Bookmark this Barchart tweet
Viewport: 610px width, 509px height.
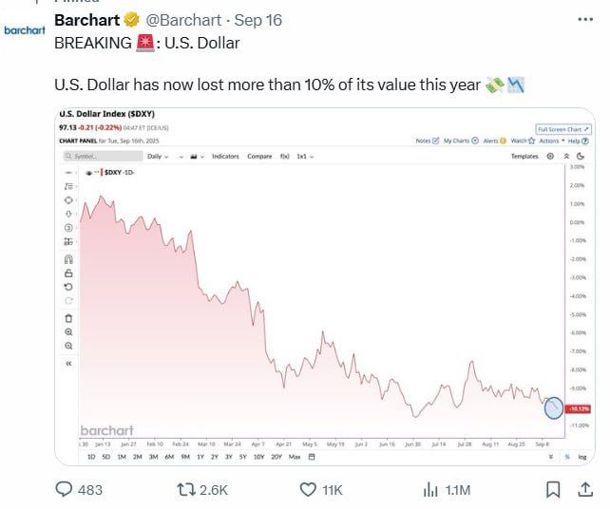pos(552,490)
